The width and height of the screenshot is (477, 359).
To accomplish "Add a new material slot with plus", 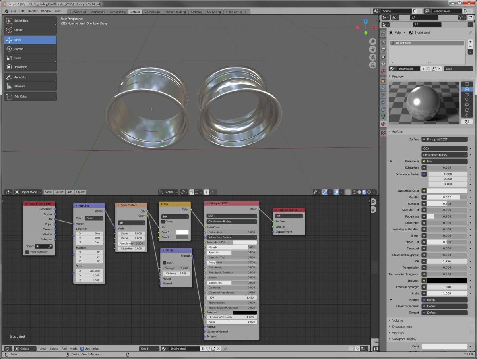I will [x=470, y=42].
